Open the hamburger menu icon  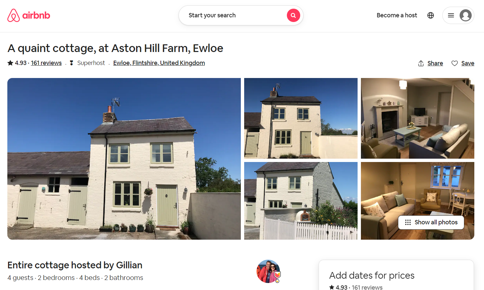451,15
